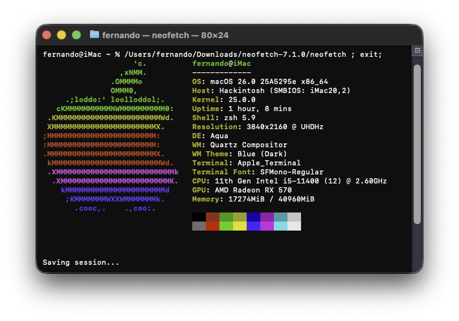The width and height of the screenshot is (459, 321).
Task: Click the window title 'fernando — neofetch — 80×24'
Action: point(165,36)
